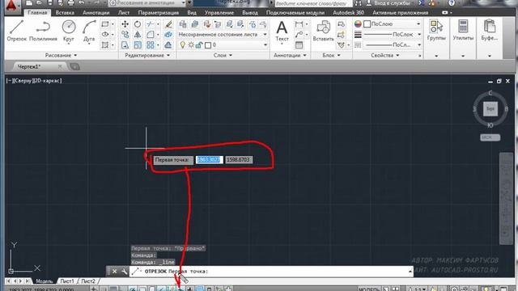Expand the Редактирование panel
The width and height of the screenshot is (518, 291).
(x=147, y=55)
